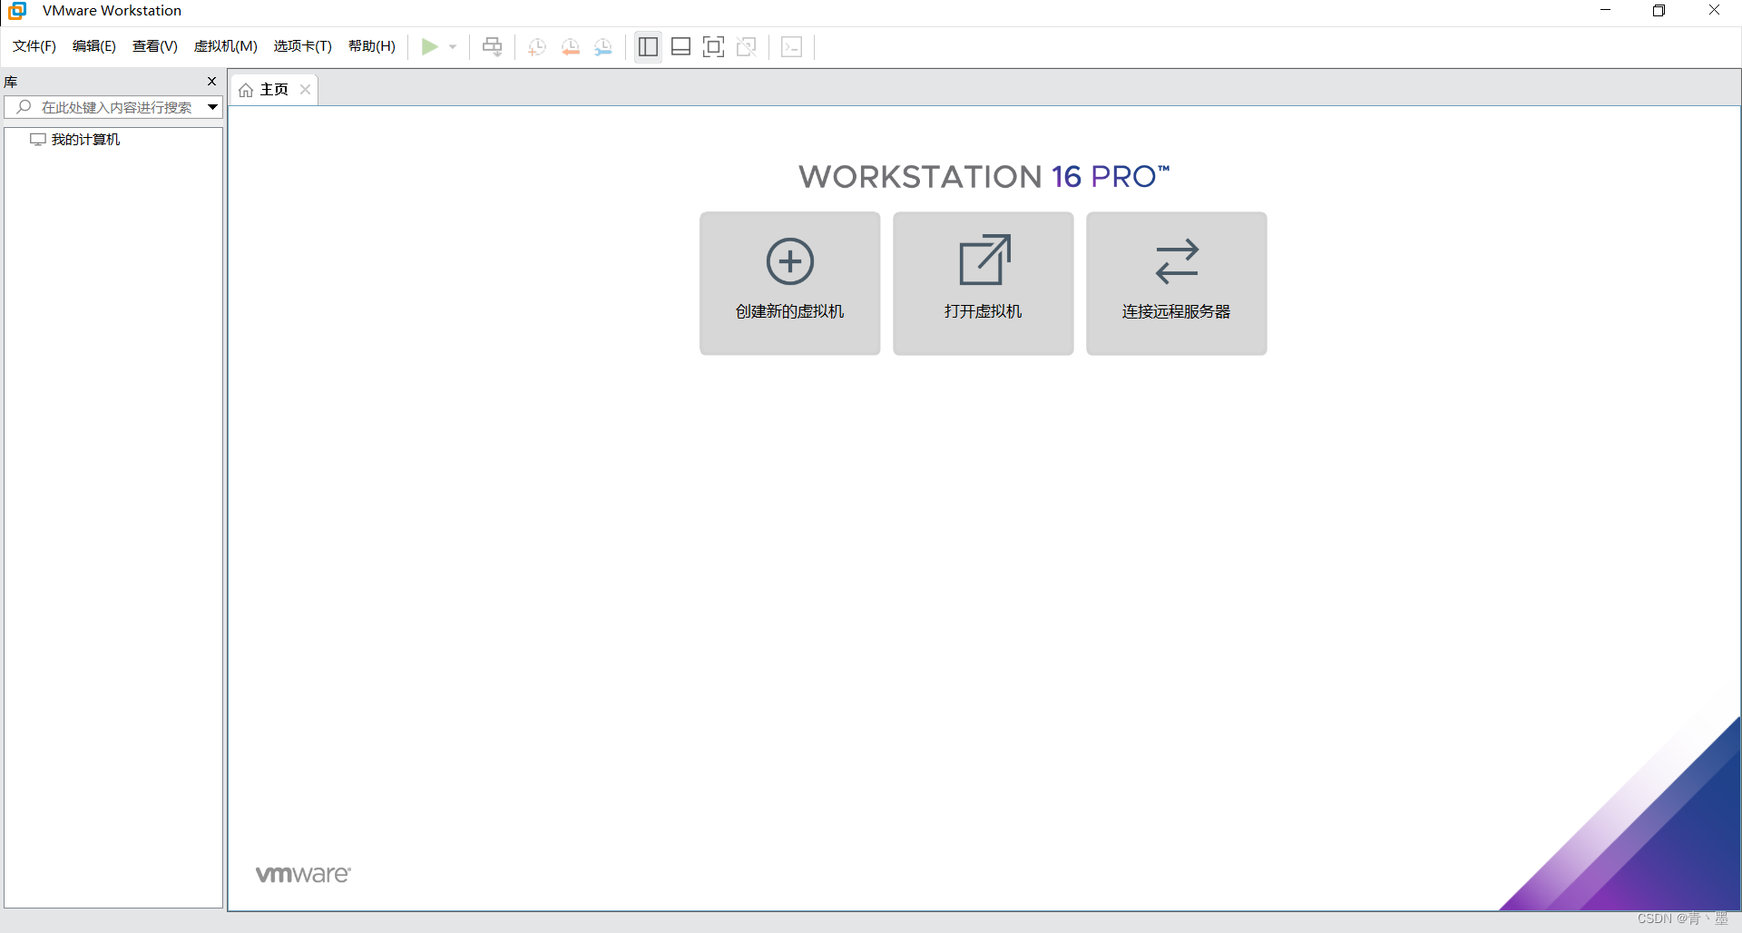1742x933 pixels.
Task: Open the 虚拟机(M) menu
Action: pyautogui.click(x=225, y=46)
